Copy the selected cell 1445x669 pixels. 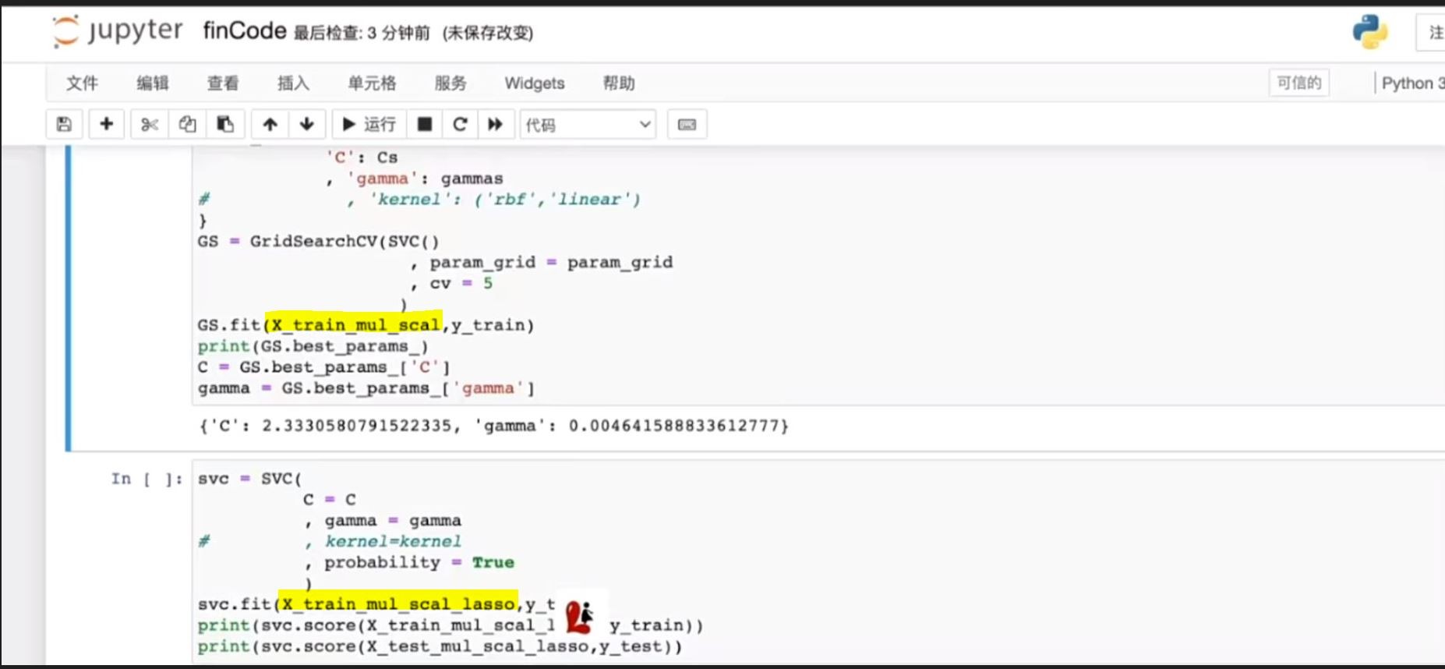(x=187, y=124)
